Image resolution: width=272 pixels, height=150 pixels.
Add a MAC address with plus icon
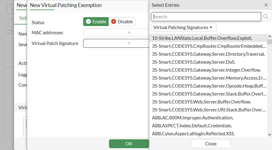(129, 32)
